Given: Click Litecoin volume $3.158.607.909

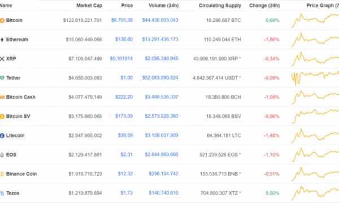Looking at the screenshot, I should pos(162,135).
